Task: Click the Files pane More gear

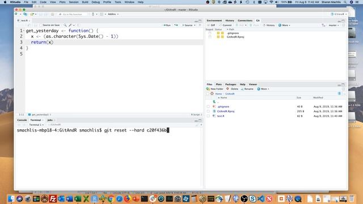Action: pyautogui.click(x=259, y=89)
